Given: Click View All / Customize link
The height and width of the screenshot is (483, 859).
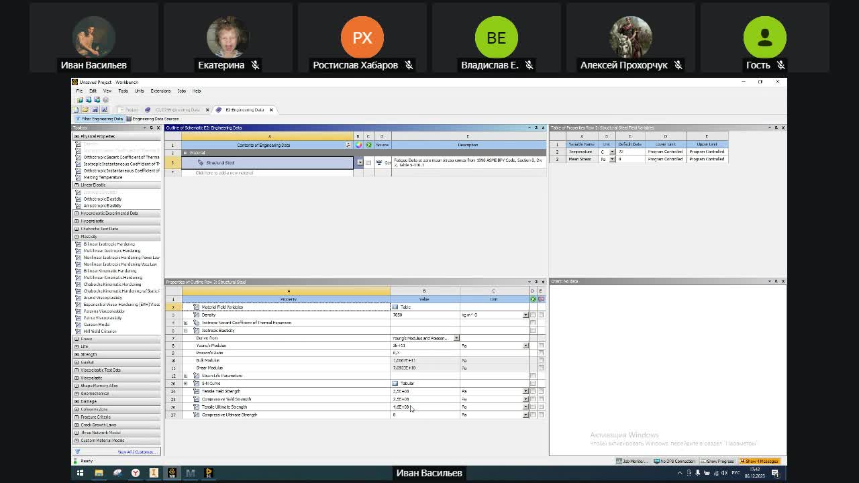Looking at the screenshot, I should (137, 452).
